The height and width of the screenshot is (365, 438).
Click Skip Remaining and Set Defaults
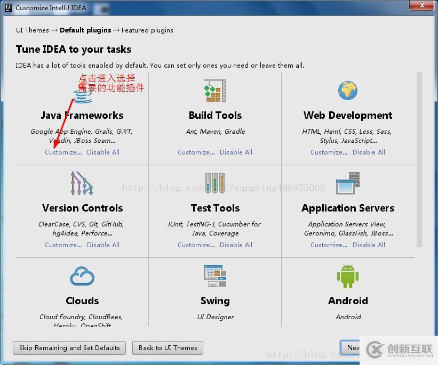click(x=69, y=348)
